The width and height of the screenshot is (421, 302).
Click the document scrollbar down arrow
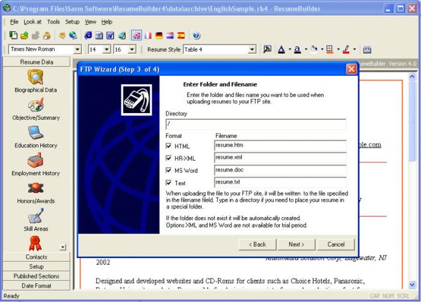pyautogui.click(x=412, y=284)
